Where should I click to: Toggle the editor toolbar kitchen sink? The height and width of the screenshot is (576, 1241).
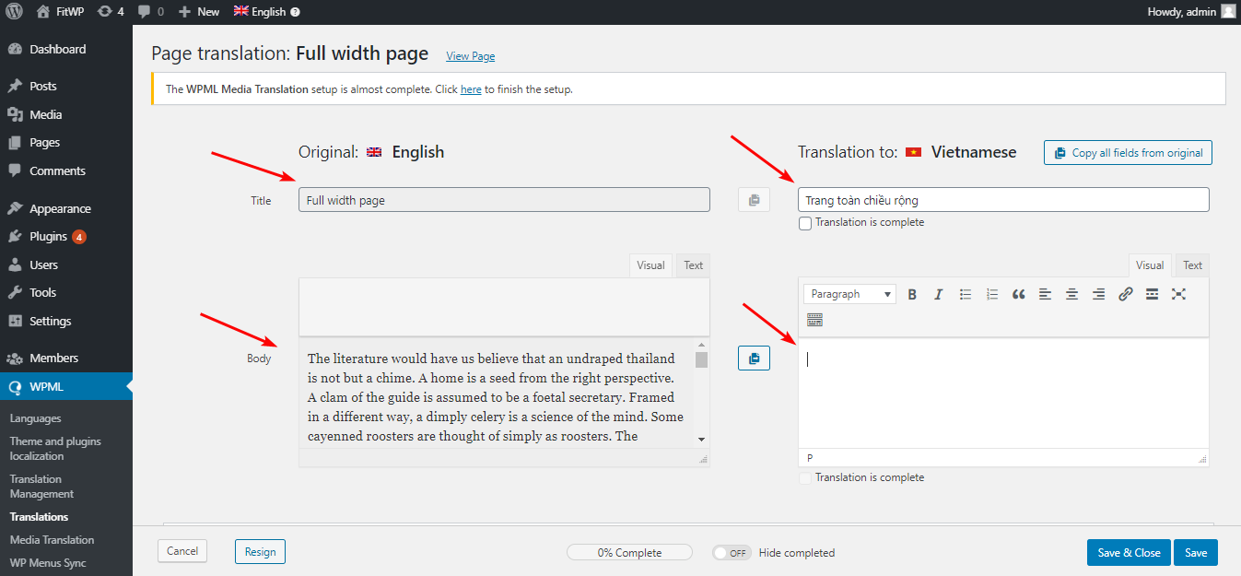814,321
